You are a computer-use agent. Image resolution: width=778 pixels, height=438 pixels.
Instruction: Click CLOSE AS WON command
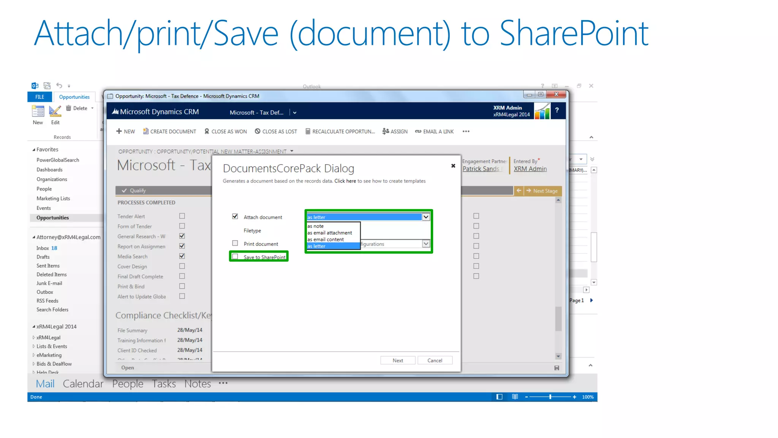point(226,131)
